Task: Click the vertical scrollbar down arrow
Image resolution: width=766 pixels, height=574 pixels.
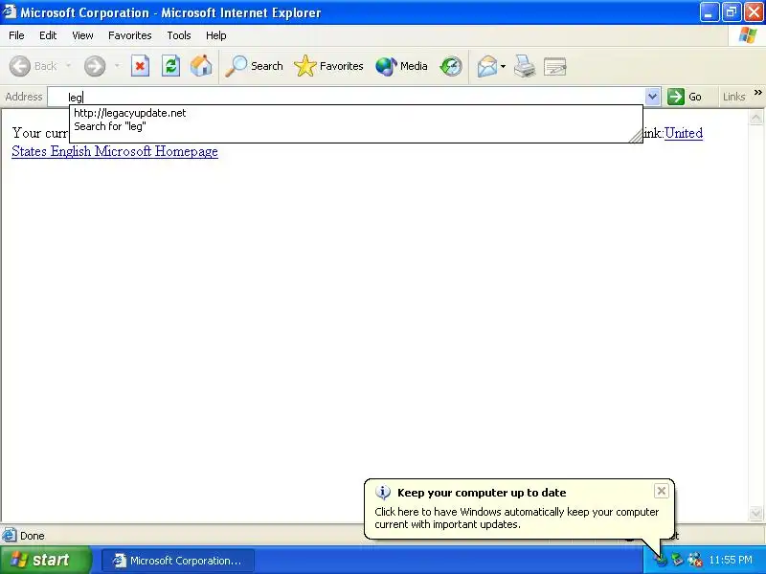Action: pyautogui.click(x=755, y=513)
